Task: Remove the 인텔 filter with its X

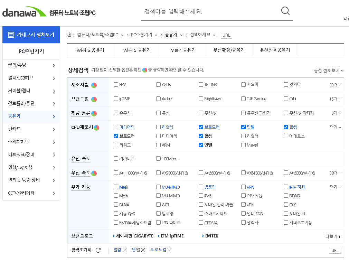Action: click(143, 250)
